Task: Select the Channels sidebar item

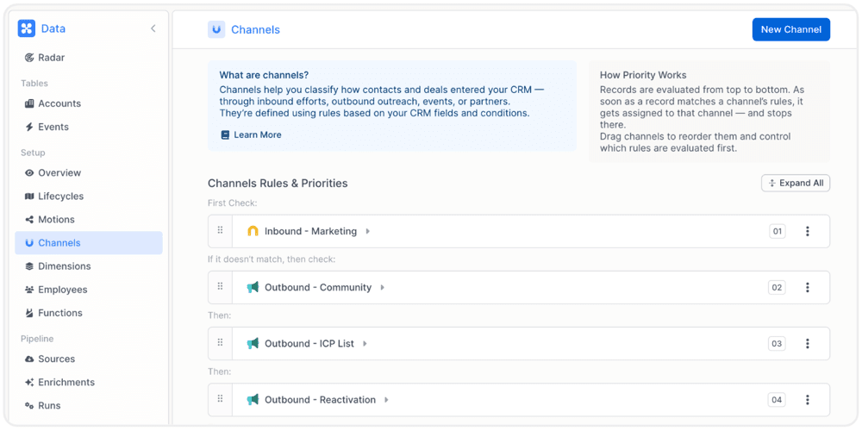Action: 89,243
